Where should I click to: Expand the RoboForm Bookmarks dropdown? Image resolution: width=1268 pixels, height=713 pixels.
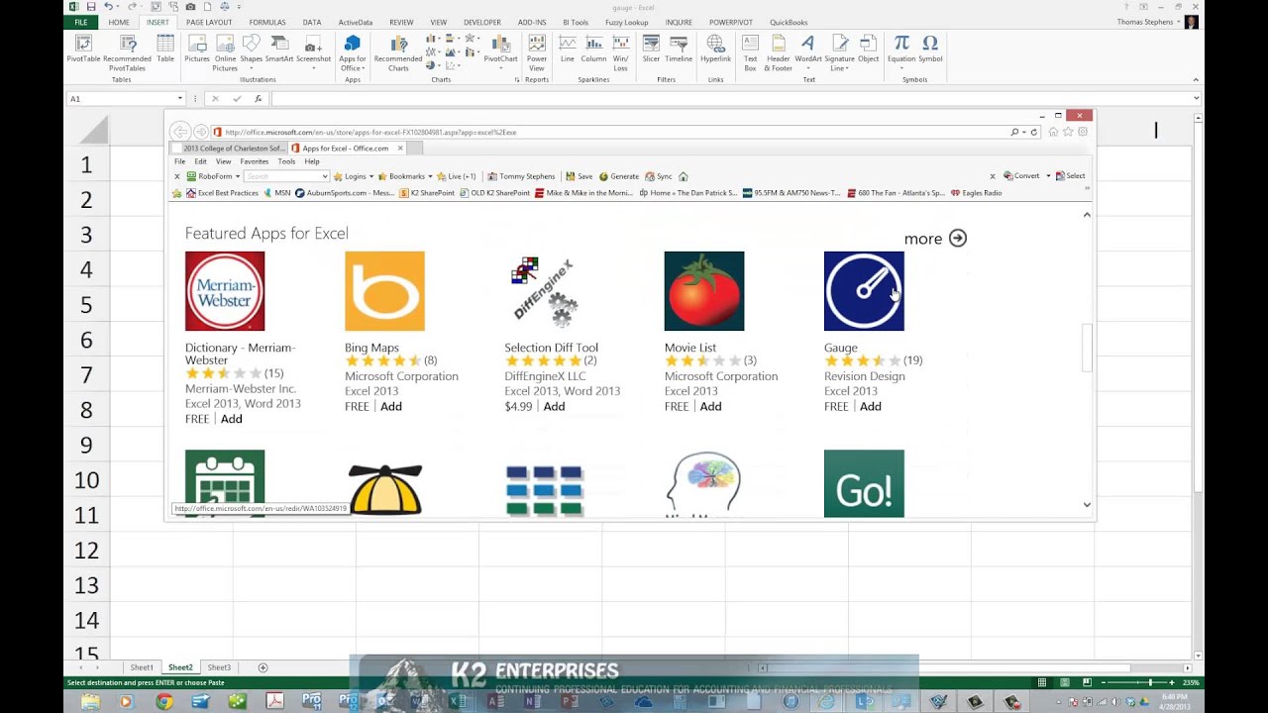pyautogui.click(x=430, y=176)
